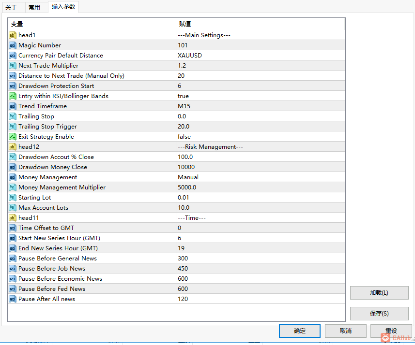Click the 保存(S) button

coord(379,313)
